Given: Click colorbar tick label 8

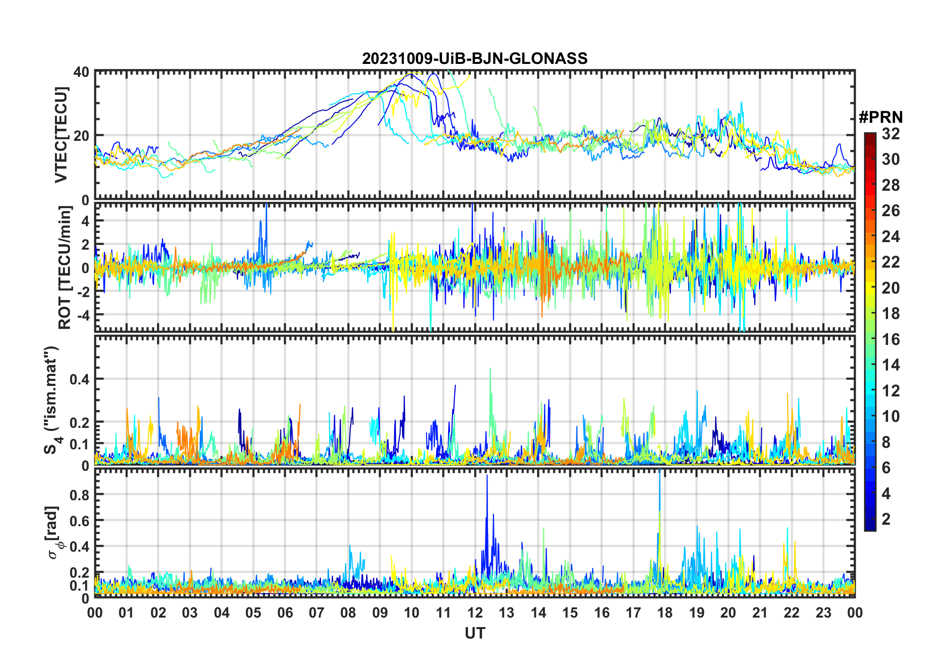Looking at the screenshot, I should [886, 442].
